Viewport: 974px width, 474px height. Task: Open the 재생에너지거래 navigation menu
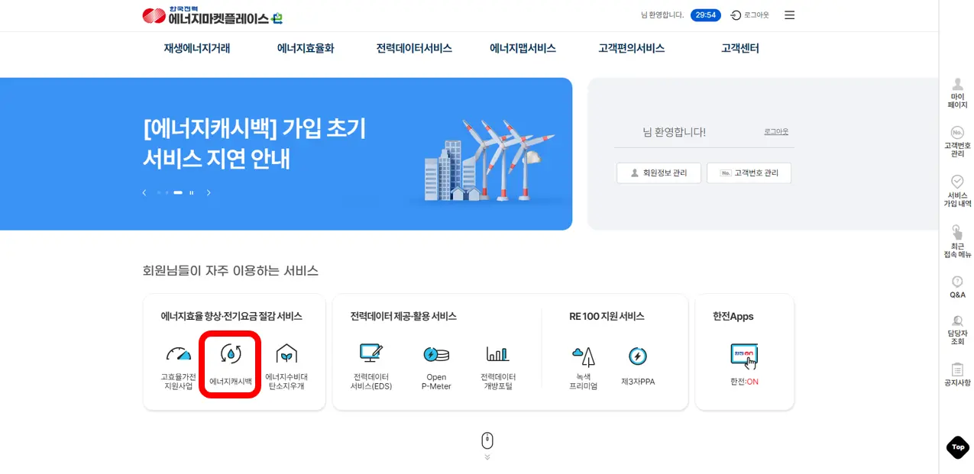196,47
